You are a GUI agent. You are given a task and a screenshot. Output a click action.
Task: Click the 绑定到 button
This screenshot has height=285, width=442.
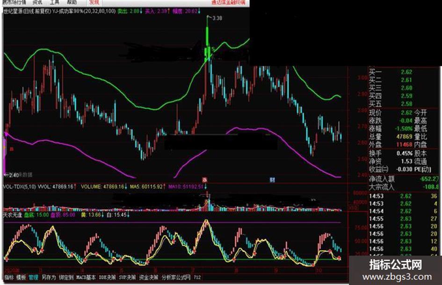tap(66, 278)
